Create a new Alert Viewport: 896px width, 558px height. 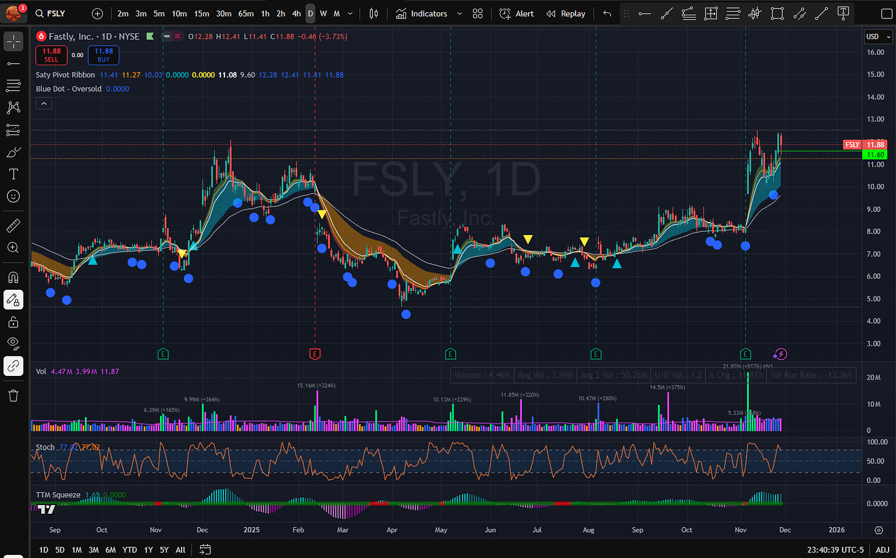click(516, 14)
